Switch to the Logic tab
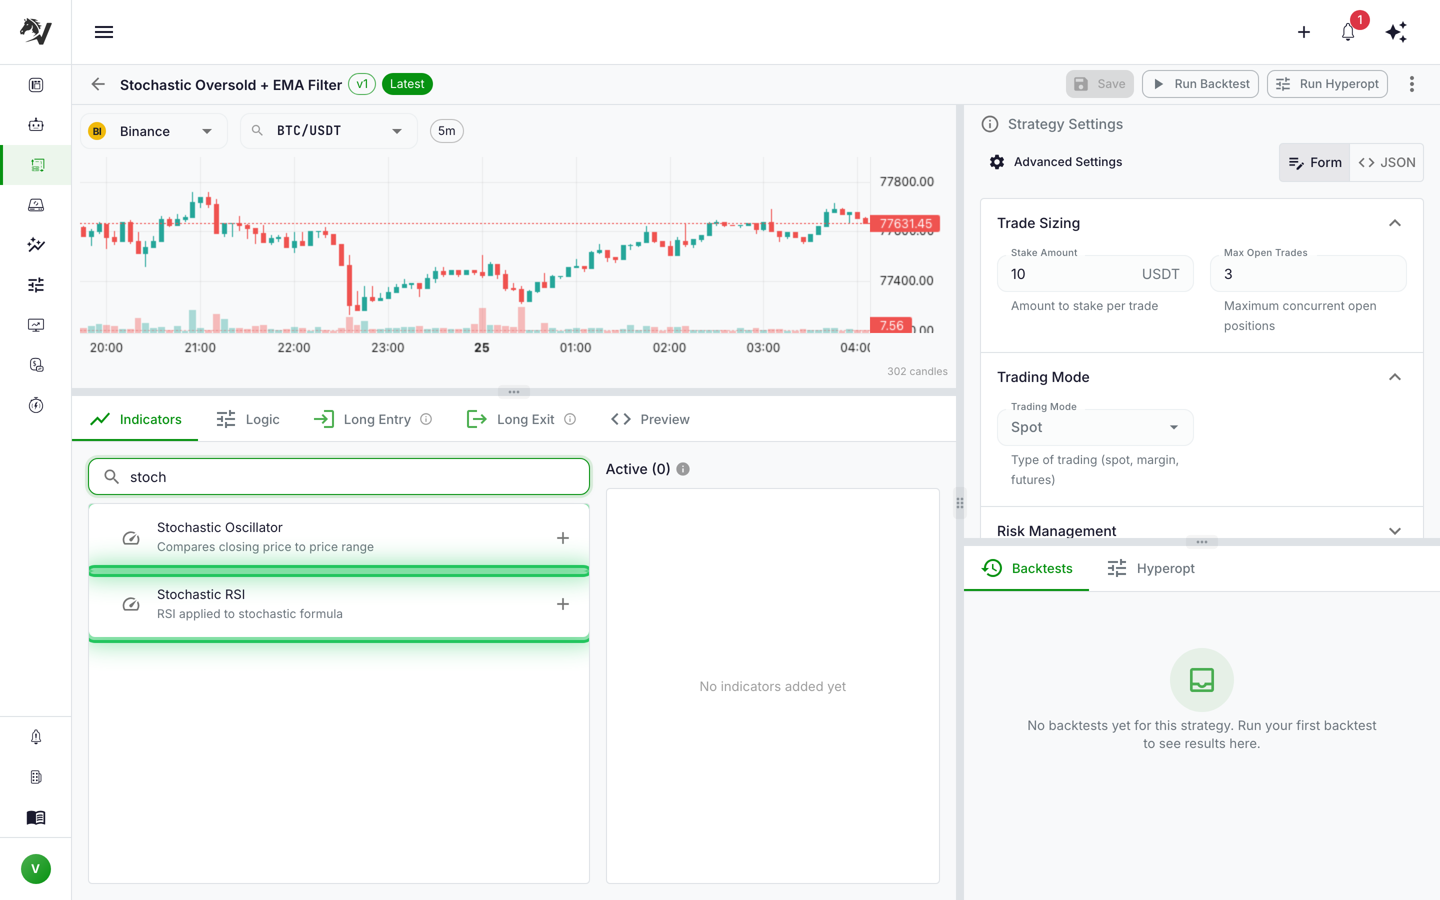This screenshot has width=1440, height=900. [x=248, y=419]
